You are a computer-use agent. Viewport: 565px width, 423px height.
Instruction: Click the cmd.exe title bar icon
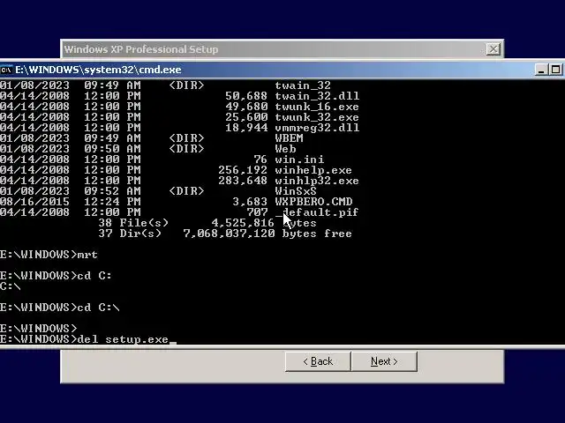pos(6,70)
